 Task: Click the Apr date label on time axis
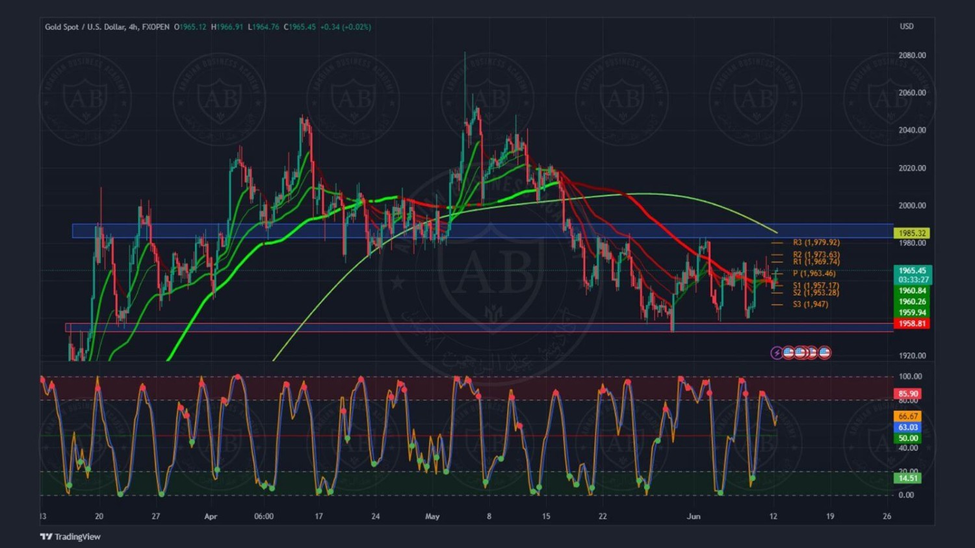[211, 516]
